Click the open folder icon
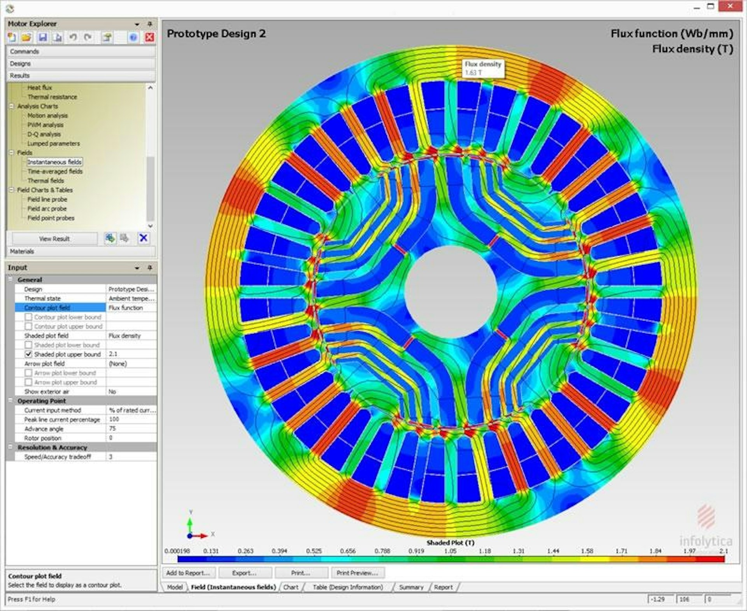The image size is (747, 611). (x=26, y=37)
